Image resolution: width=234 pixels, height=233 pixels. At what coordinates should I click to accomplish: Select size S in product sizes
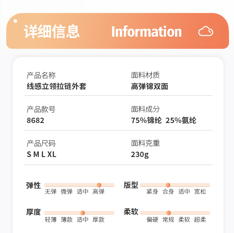pyautogui.click(x=29, y=154)
